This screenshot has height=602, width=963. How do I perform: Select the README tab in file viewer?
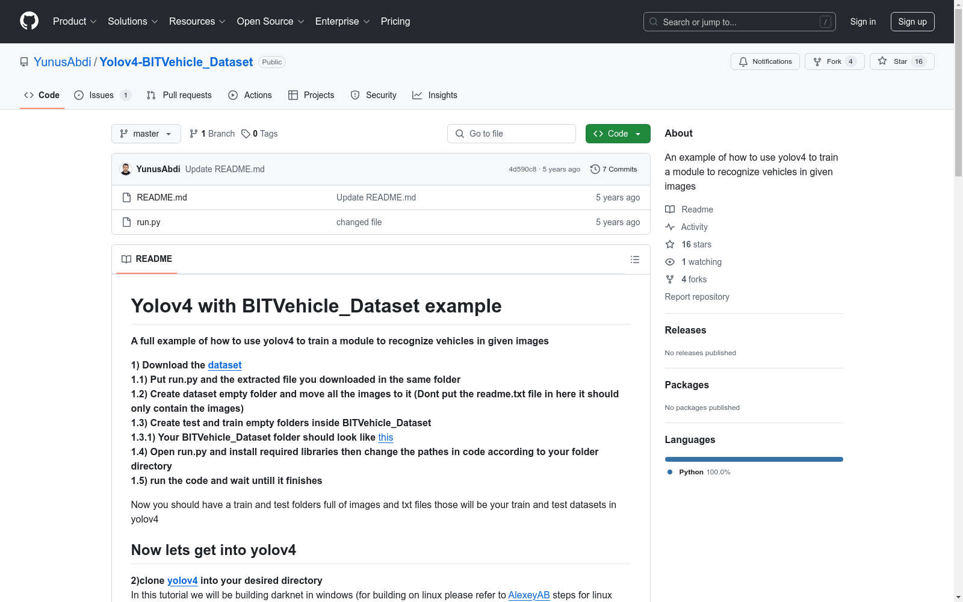147,259
